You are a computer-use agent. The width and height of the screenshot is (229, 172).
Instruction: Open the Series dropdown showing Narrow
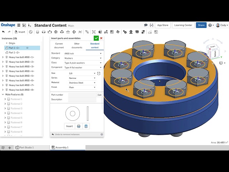(x=82, y=78)
